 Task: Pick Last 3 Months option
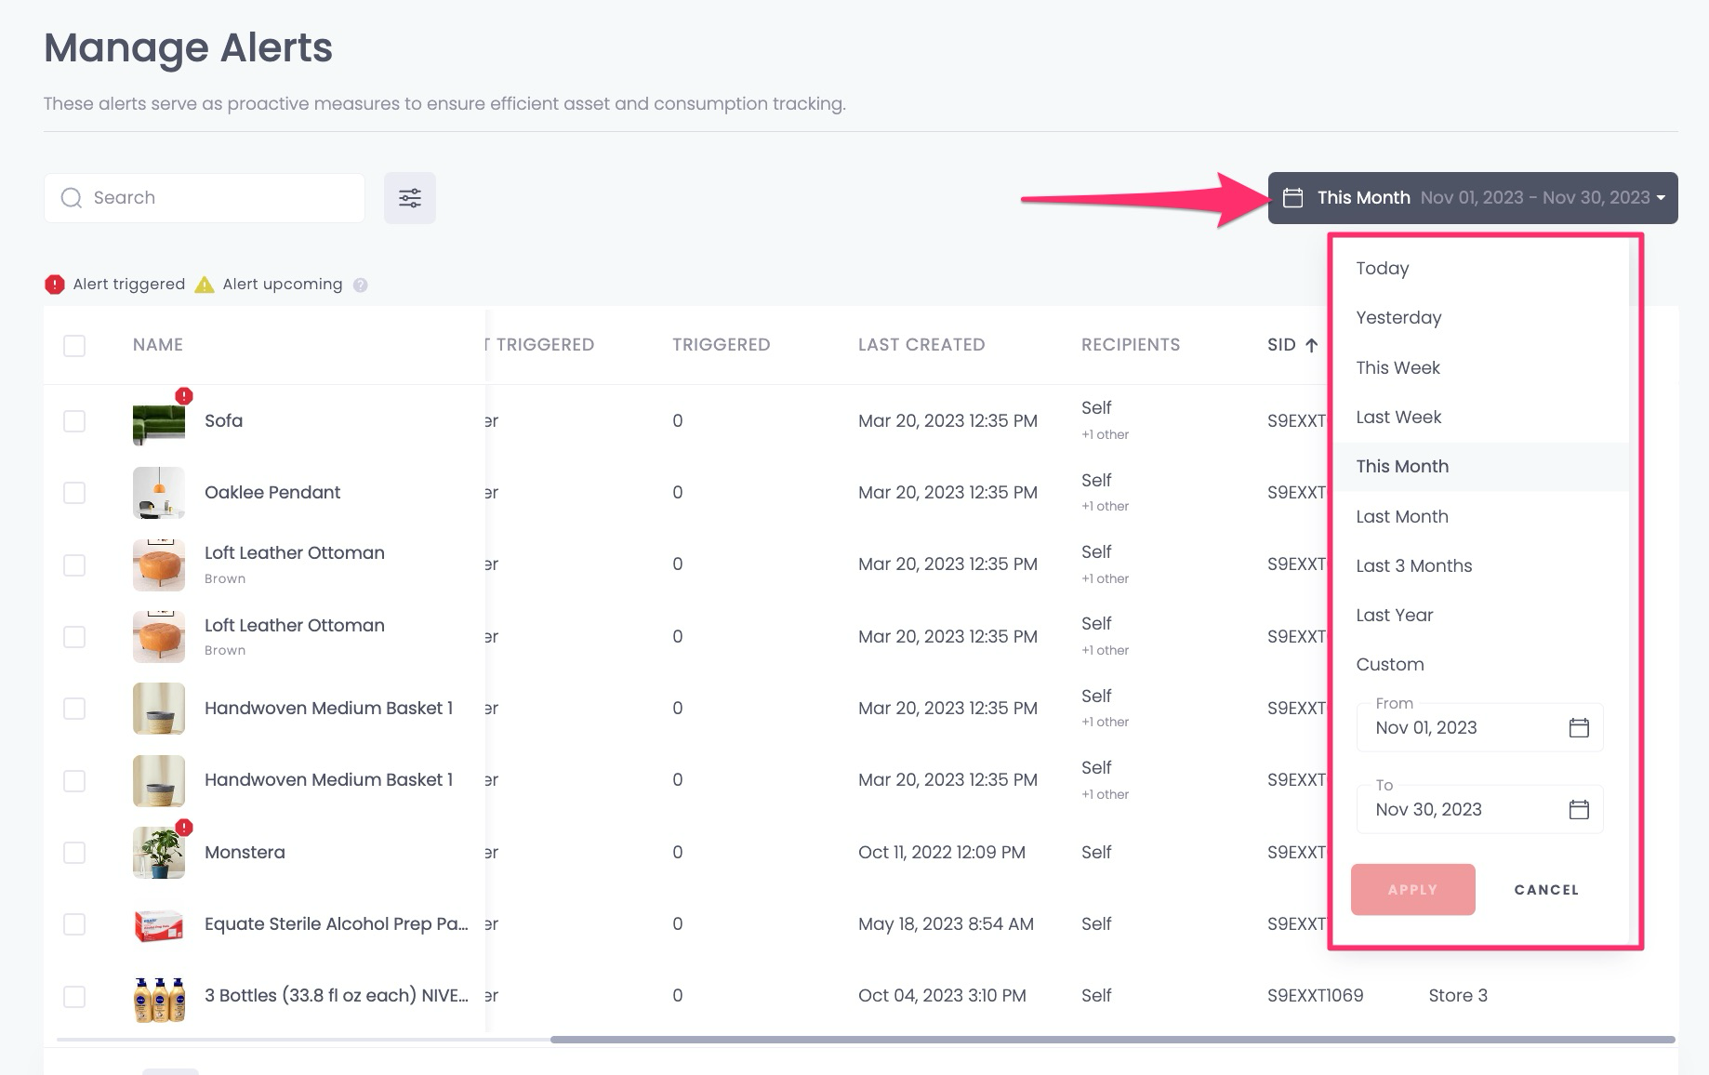(x=1482, y=565)
